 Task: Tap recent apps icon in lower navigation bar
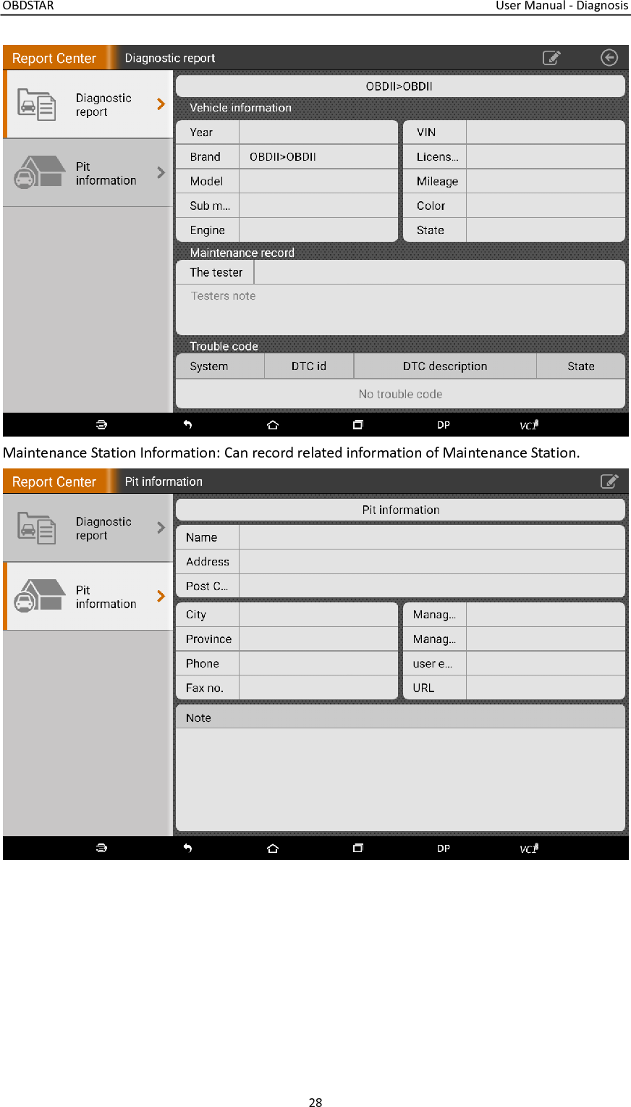(x=358, y=849)
